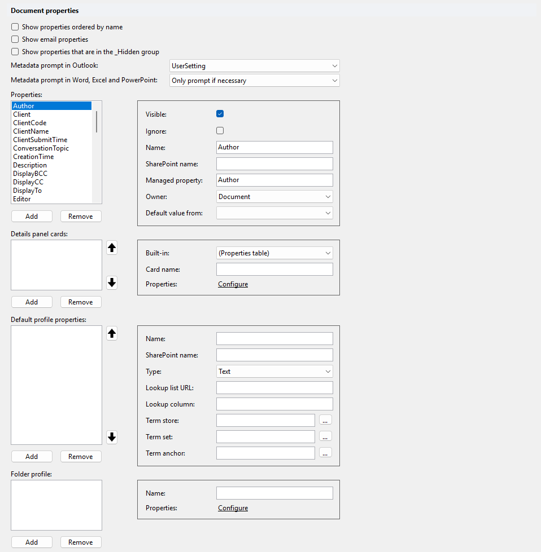The width and height of the screenshot is (541, 552).
Task: Click inside the Folder profile list
Action: click(x=56, y=505)
